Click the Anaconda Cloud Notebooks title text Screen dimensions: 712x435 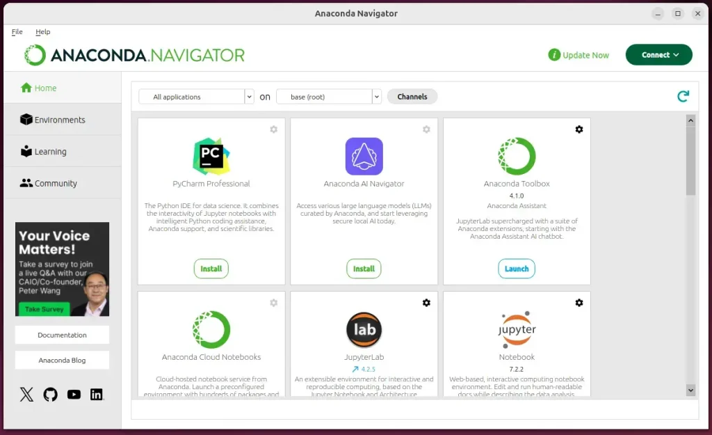point(211,357)
